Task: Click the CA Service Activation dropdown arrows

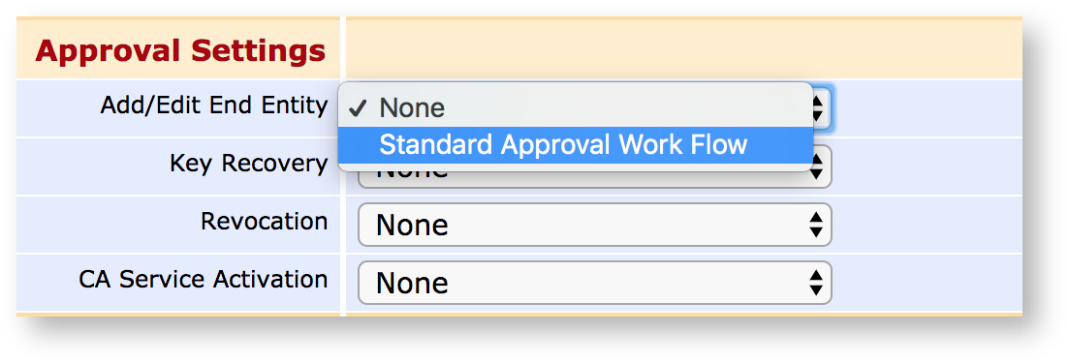Action: [x=815, y=283]
